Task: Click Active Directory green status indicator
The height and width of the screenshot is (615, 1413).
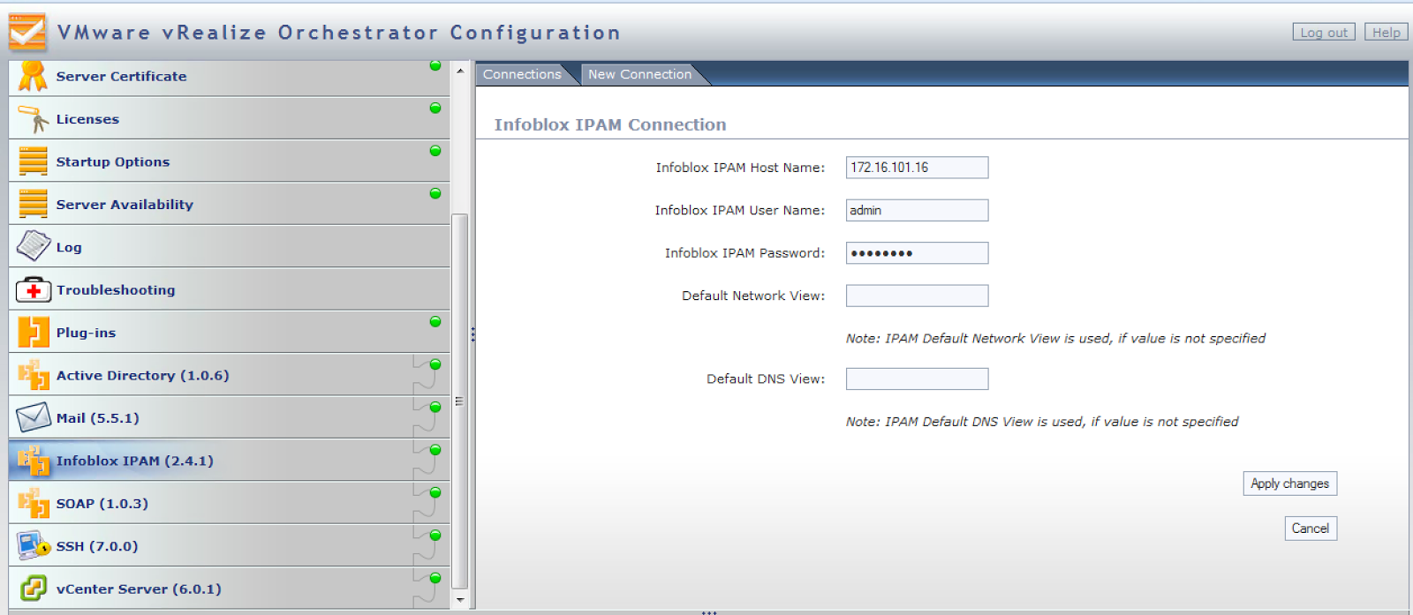Action: [x=435, y=364]
